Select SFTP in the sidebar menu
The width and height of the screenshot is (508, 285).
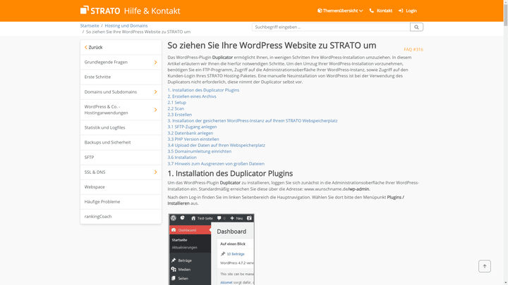click(x=121, y=158)
